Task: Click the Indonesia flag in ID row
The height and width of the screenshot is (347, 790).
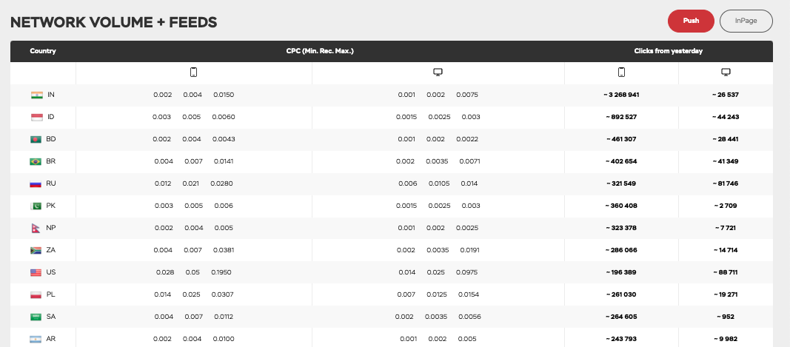Action: click(x=37, y=117)
